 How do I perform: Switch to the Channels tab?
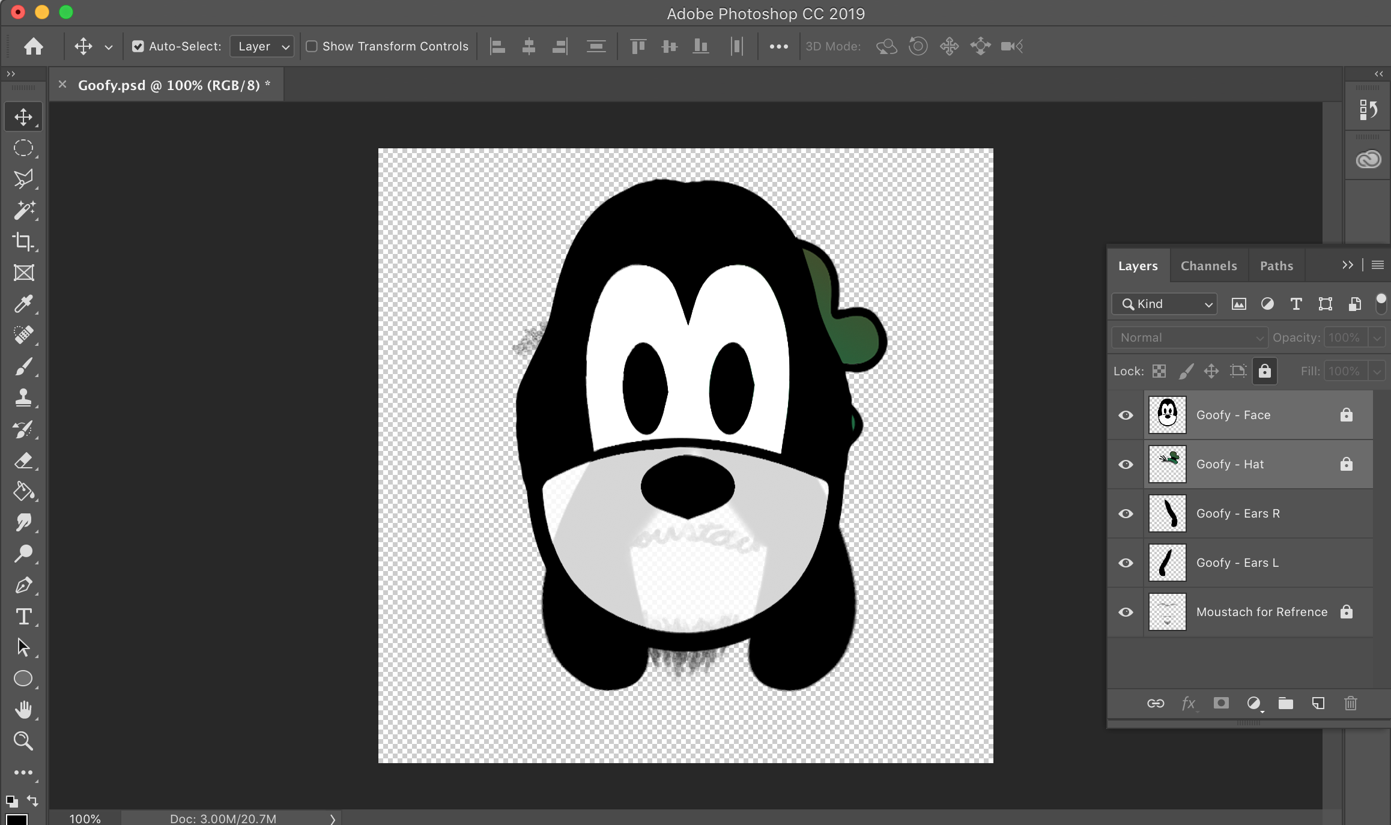pyautogui.click(x=1209, y=266)
